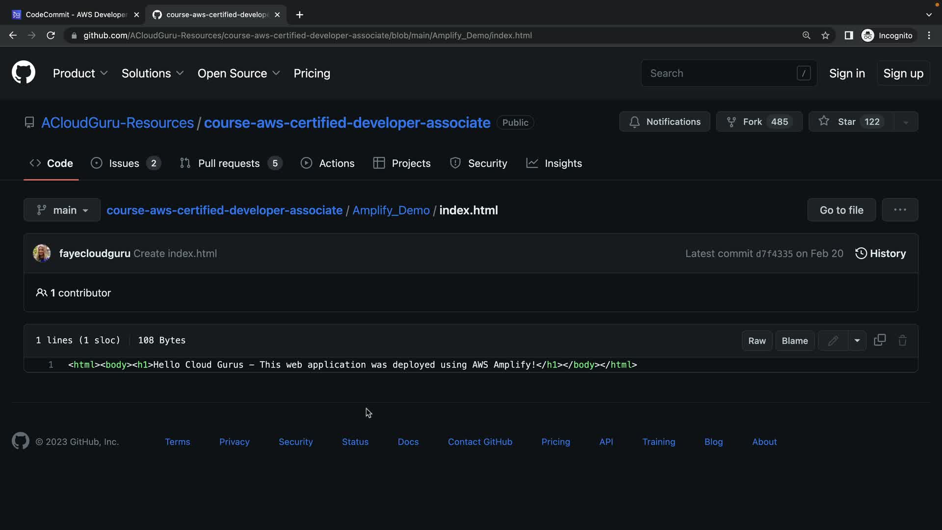942x530 pixels.
Task: Reload the page with refresh icon
Action: pyautogui.click(x=51, y=35)
